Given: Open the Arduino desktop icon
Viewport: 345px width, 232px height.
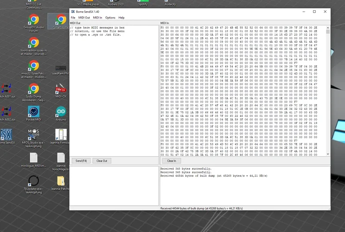Looking at the screenshot, I should pyautogui.click(x=60, y=112).
